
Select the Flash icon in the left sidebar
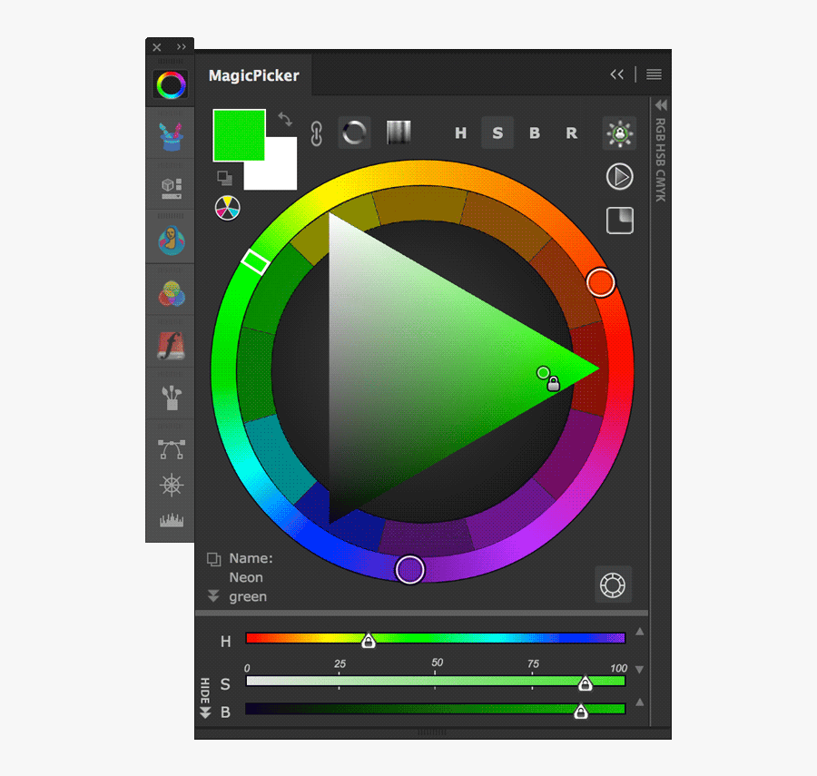click(x=170, y=343)
